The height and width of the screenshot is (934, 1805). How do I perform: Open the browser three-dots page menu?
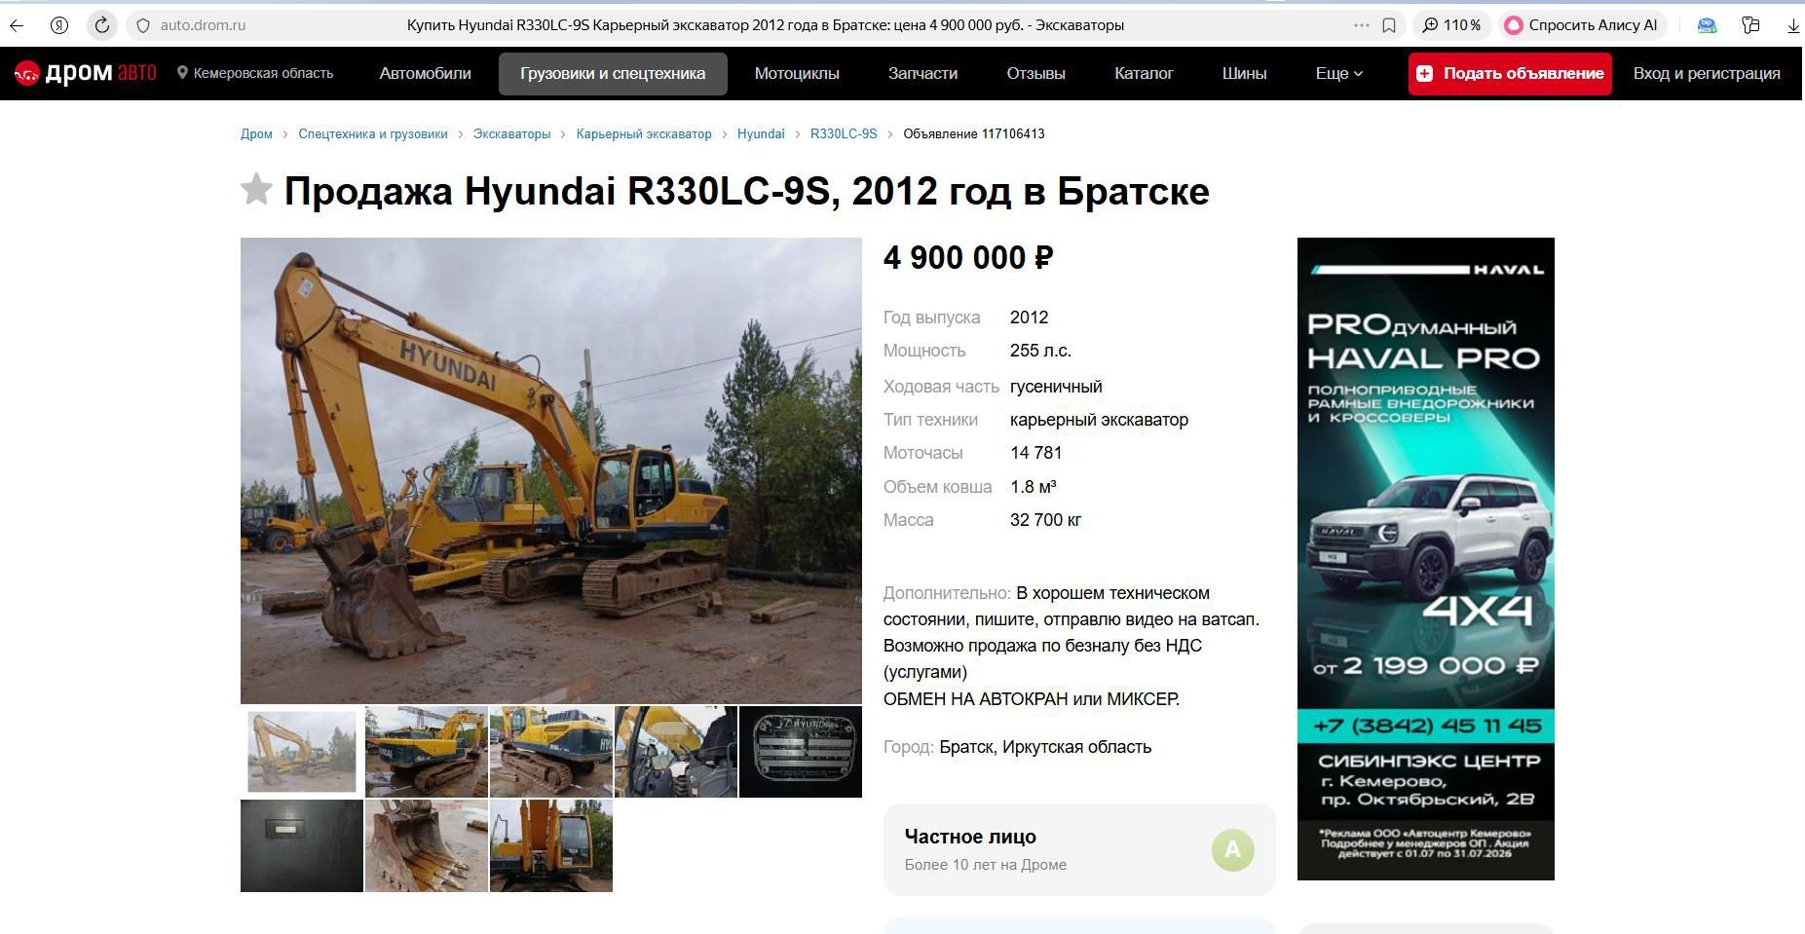coord(1361,25)
